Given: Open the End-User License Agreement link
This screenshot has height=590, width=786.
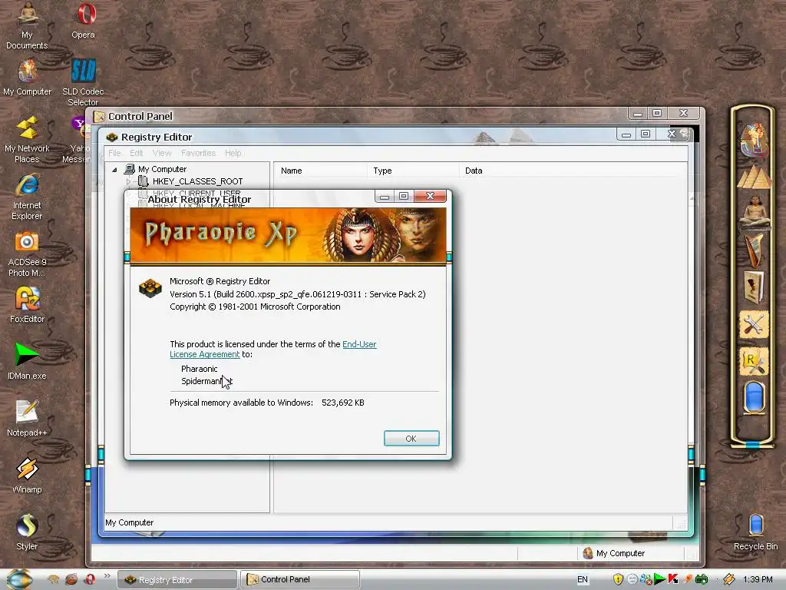Looking at the screenshot, I should point(359,344).
